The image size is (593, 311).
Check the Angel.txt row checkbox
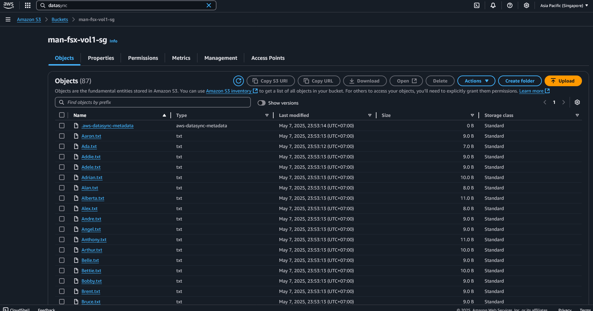click(x=62, y=229)
